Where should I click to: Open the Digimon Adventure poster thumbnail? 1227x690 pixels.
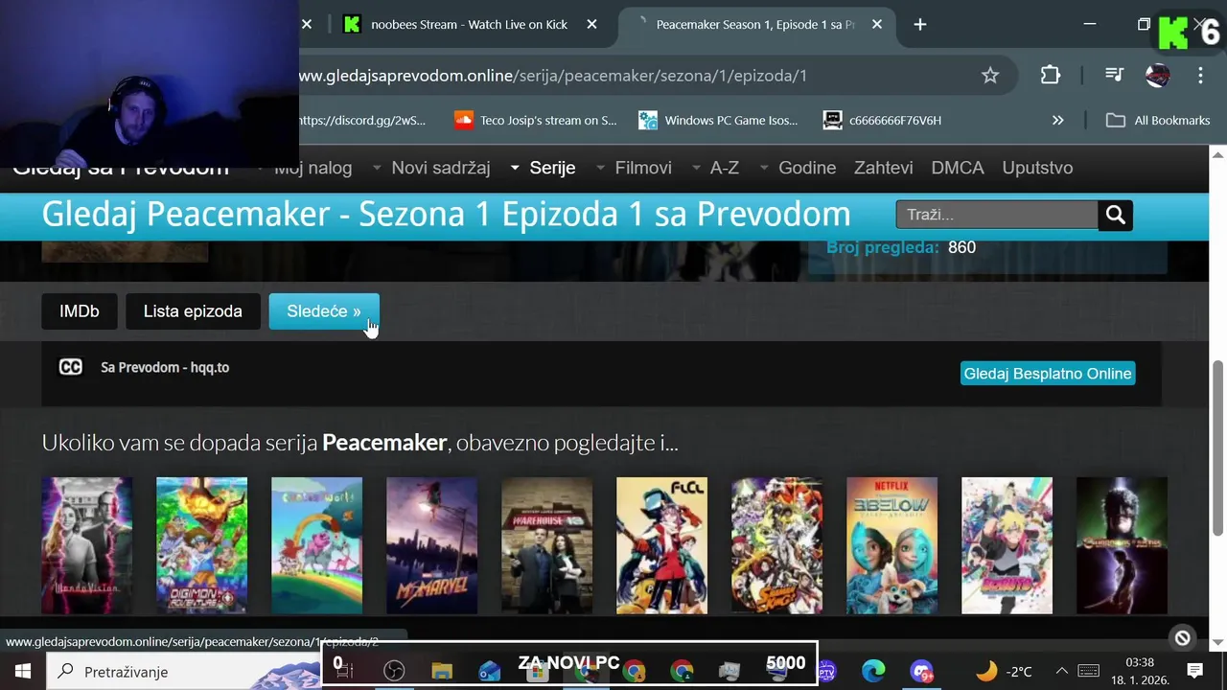201,545
